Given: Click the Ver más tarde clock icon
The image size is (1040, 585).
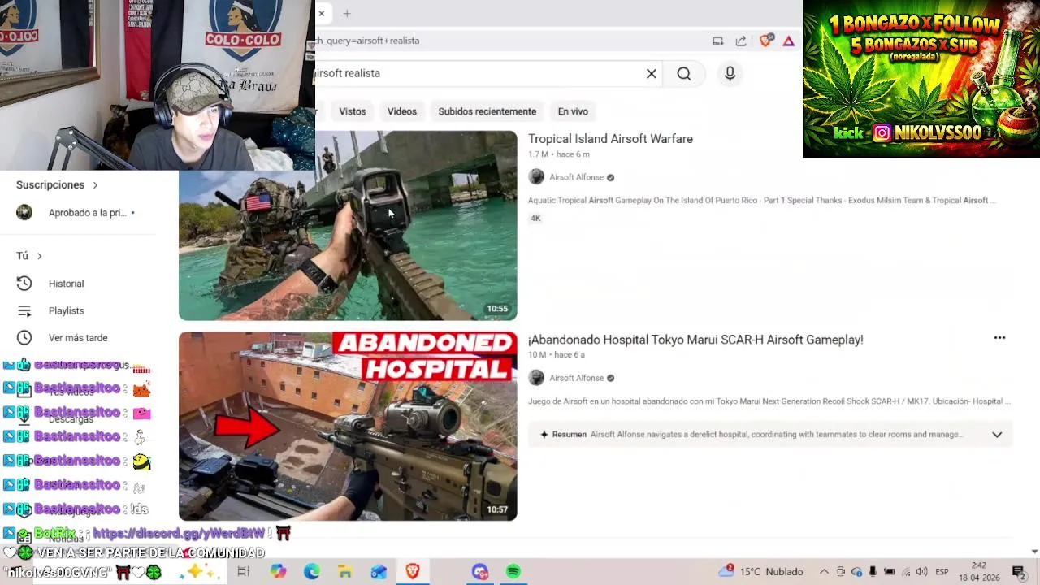Looking at the screenshot, I should [x=24, y=337].
